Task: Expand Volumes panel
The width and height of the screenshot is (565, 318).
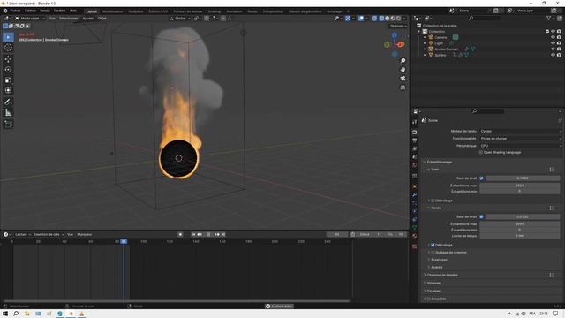Action: tap(433, 283)
